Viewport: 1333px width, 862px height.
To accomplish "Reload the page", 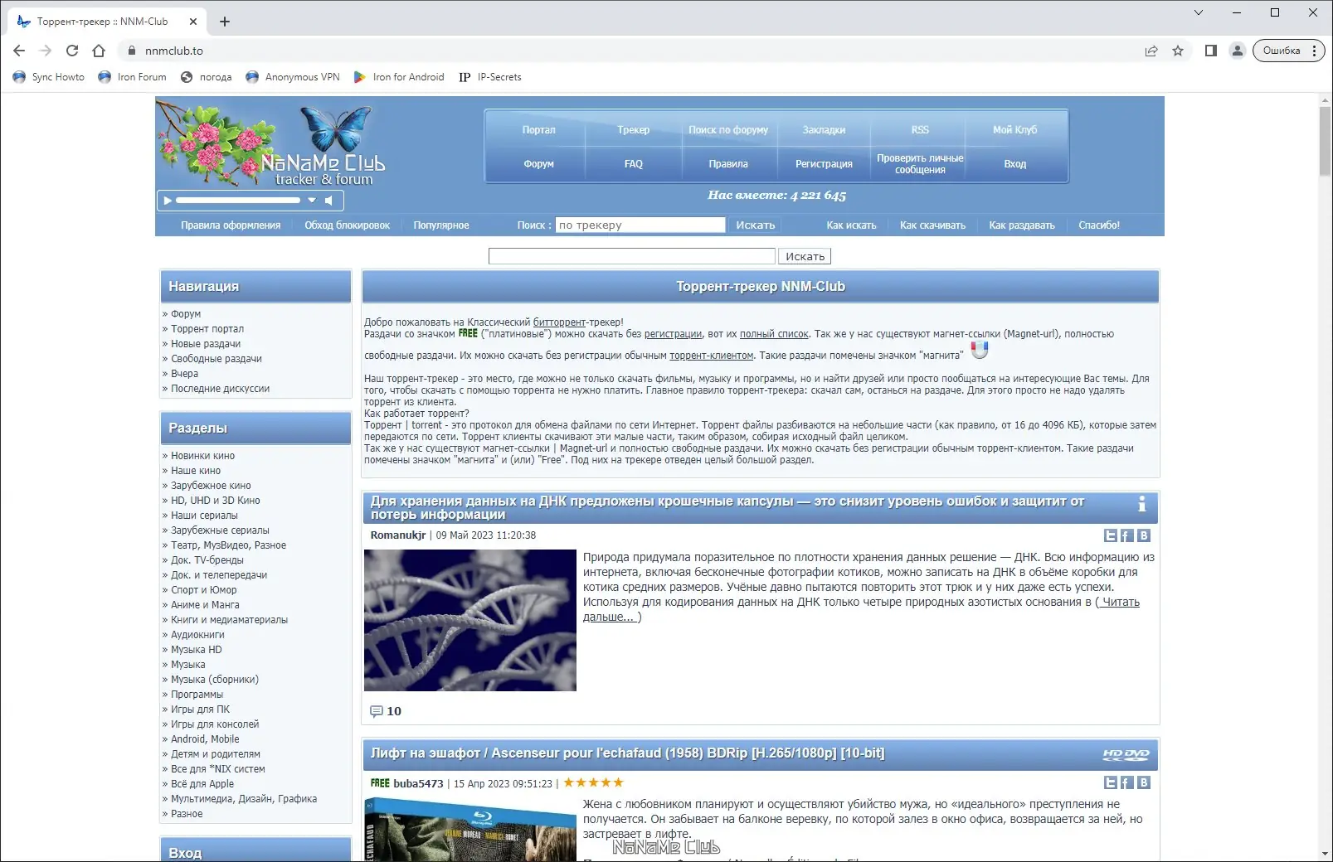I will click(72, 51).
